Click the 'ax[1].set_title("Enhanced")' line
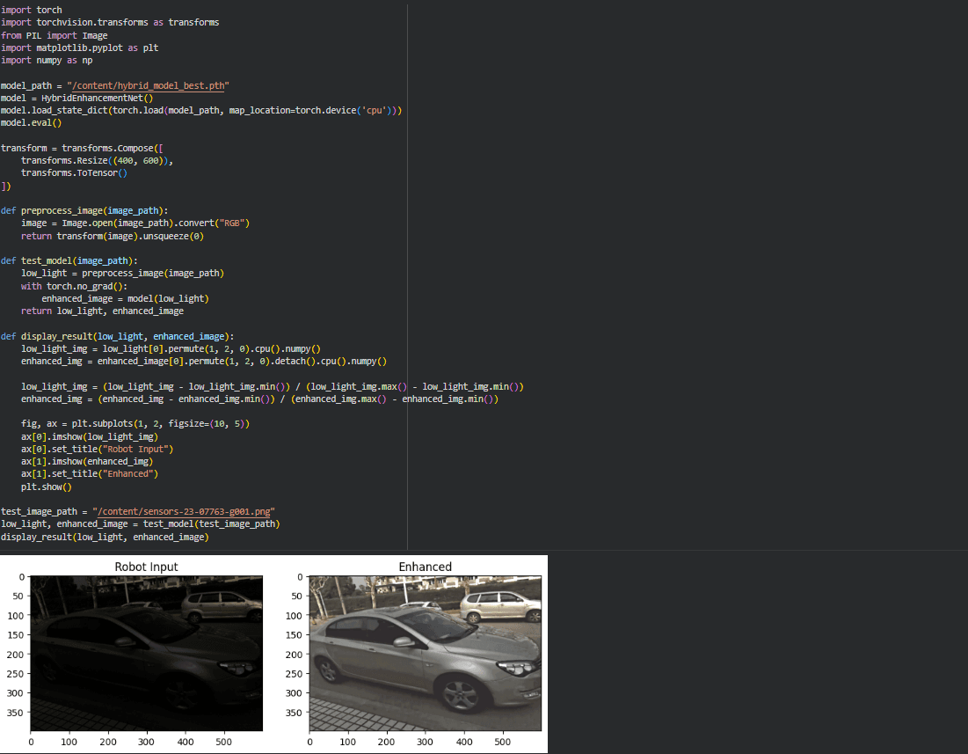968x754 pixels. pyautogui.click(x=90, y=473)
